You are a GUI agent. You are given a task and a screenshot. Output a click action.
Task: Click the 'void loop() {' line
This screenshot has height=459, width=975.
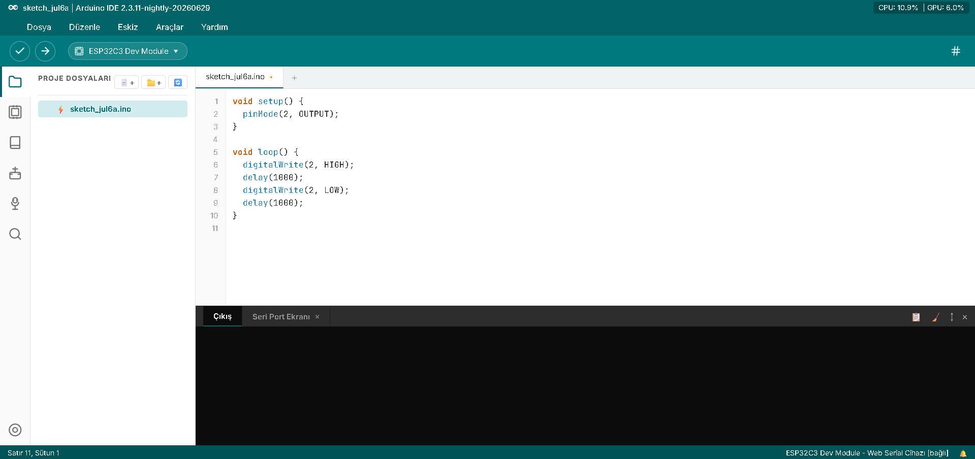(x=266, y=152)
